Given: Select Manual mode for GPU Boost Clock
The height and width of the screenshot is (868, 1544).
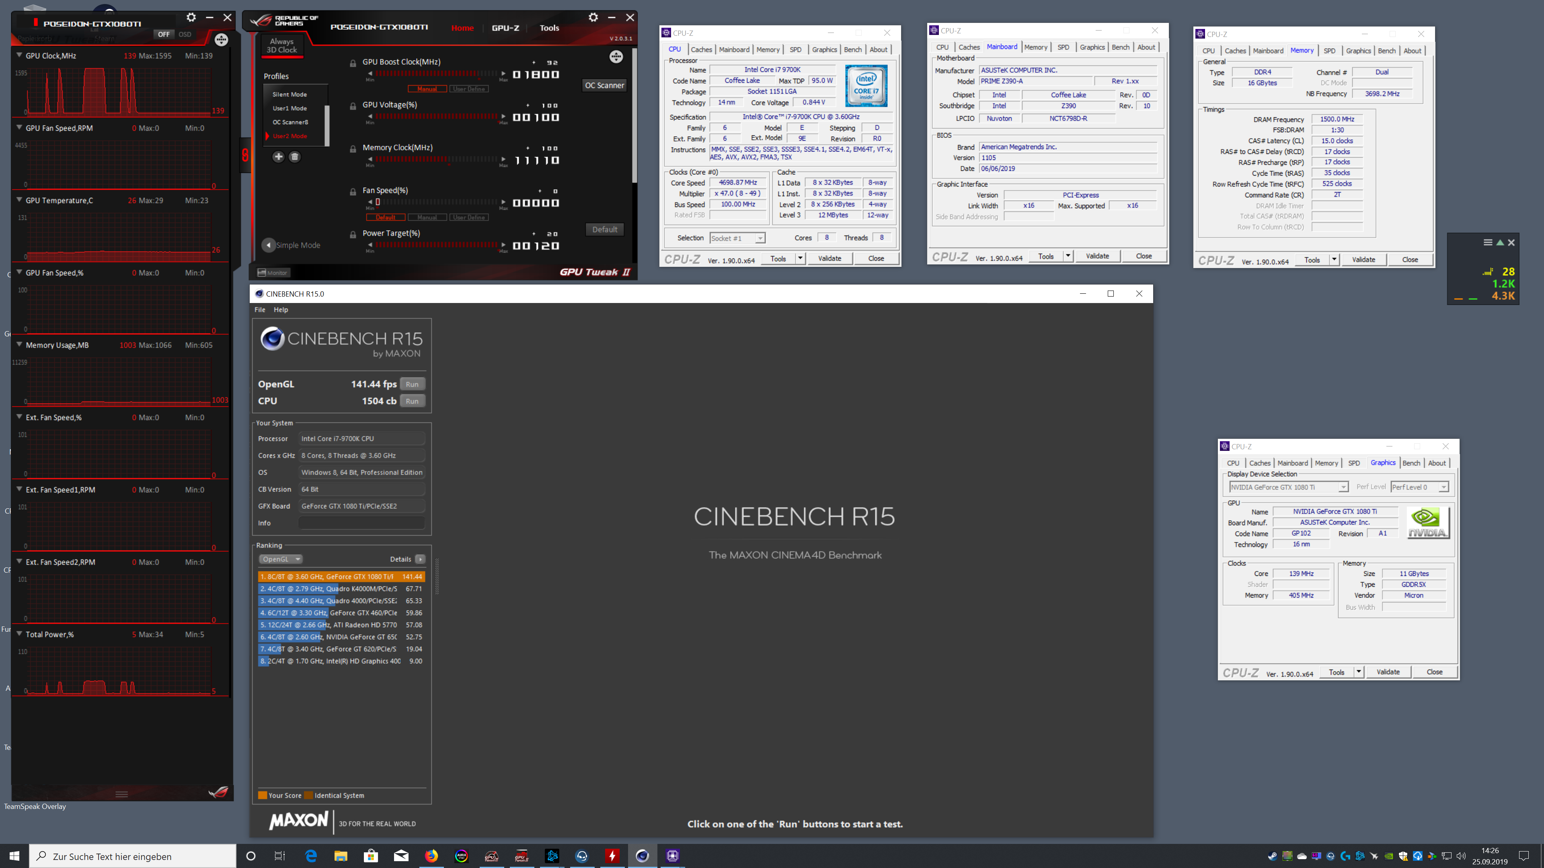Looking at the screenshot, I should click(427, 89).
